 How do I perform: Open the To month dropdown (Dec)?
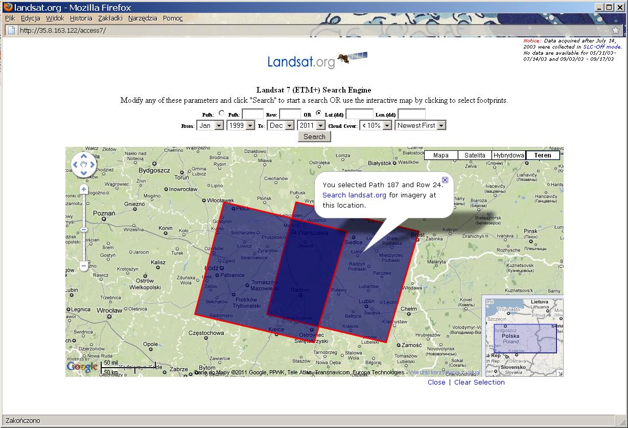[x=281, y=125]
